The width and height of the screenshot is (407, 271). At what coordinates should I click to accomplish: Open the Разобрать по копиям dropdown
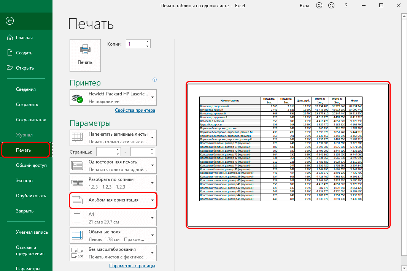click(x=152, y=183)
